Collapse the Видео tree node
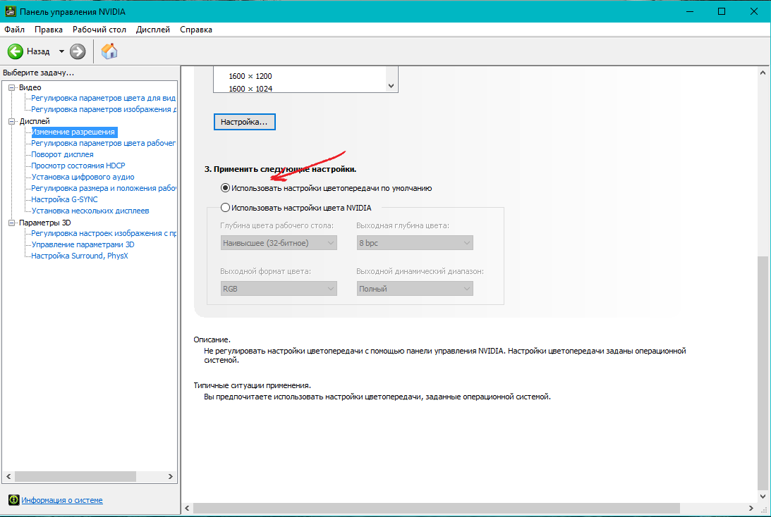 click(12, 87)
